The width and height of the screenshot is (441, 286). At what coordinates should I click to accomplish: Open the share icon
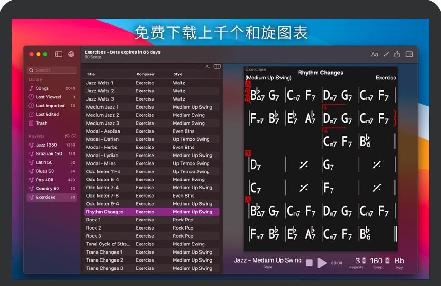[x=397, y=55]
